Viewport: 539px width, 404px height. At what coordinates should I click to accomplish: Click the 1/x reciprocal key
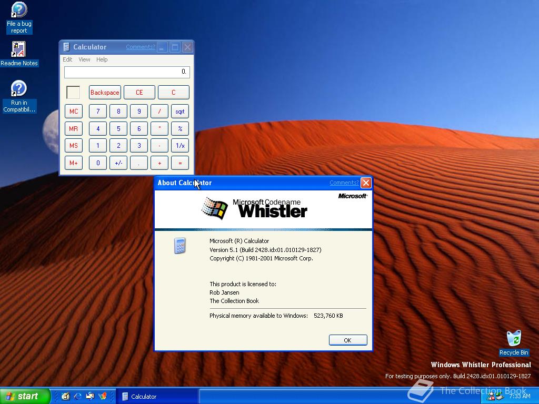180,146
